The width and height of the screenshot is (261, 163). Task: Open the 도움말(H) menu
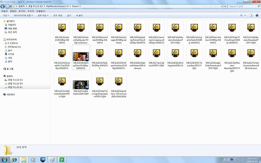tap(41, 11)
